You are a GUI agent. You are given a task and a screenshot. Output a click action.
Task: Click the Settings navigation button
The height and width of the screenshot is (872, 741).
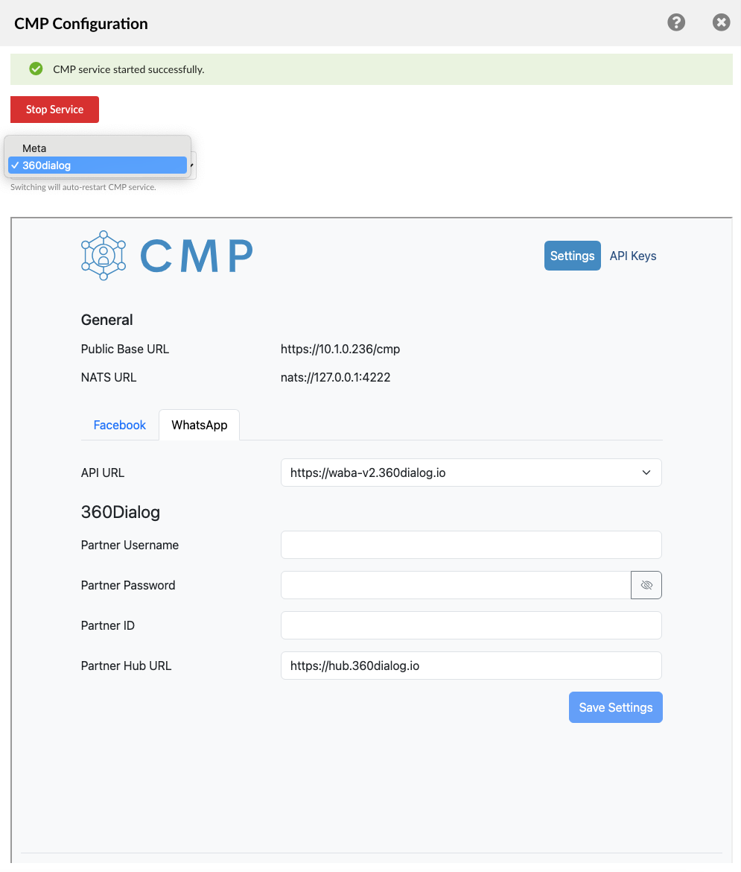(x=572, y=256)
